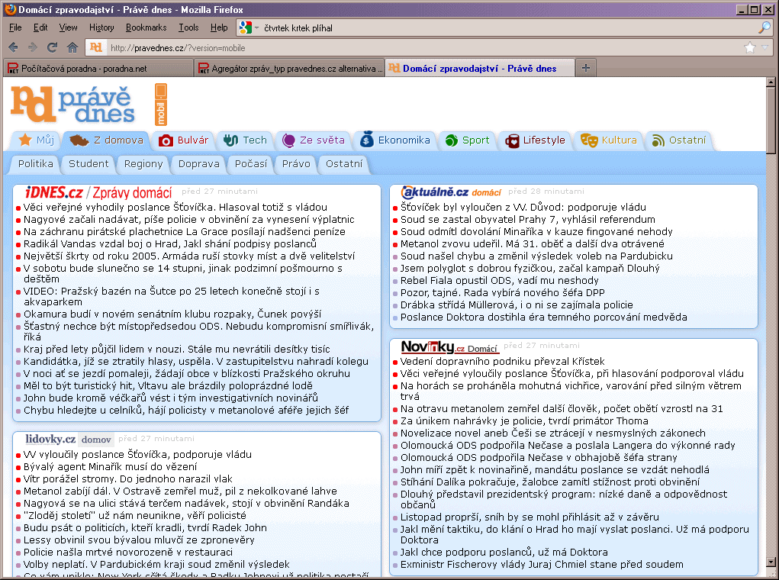The image size is (779, 580).
Task: Select the Ostatní subcategory tab
Action: click(x=344, y=164)
